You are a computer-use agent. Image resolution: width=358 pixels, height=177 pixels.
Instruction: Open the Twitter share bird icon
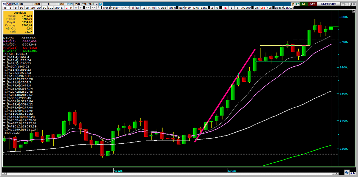(x=101, y=4)
